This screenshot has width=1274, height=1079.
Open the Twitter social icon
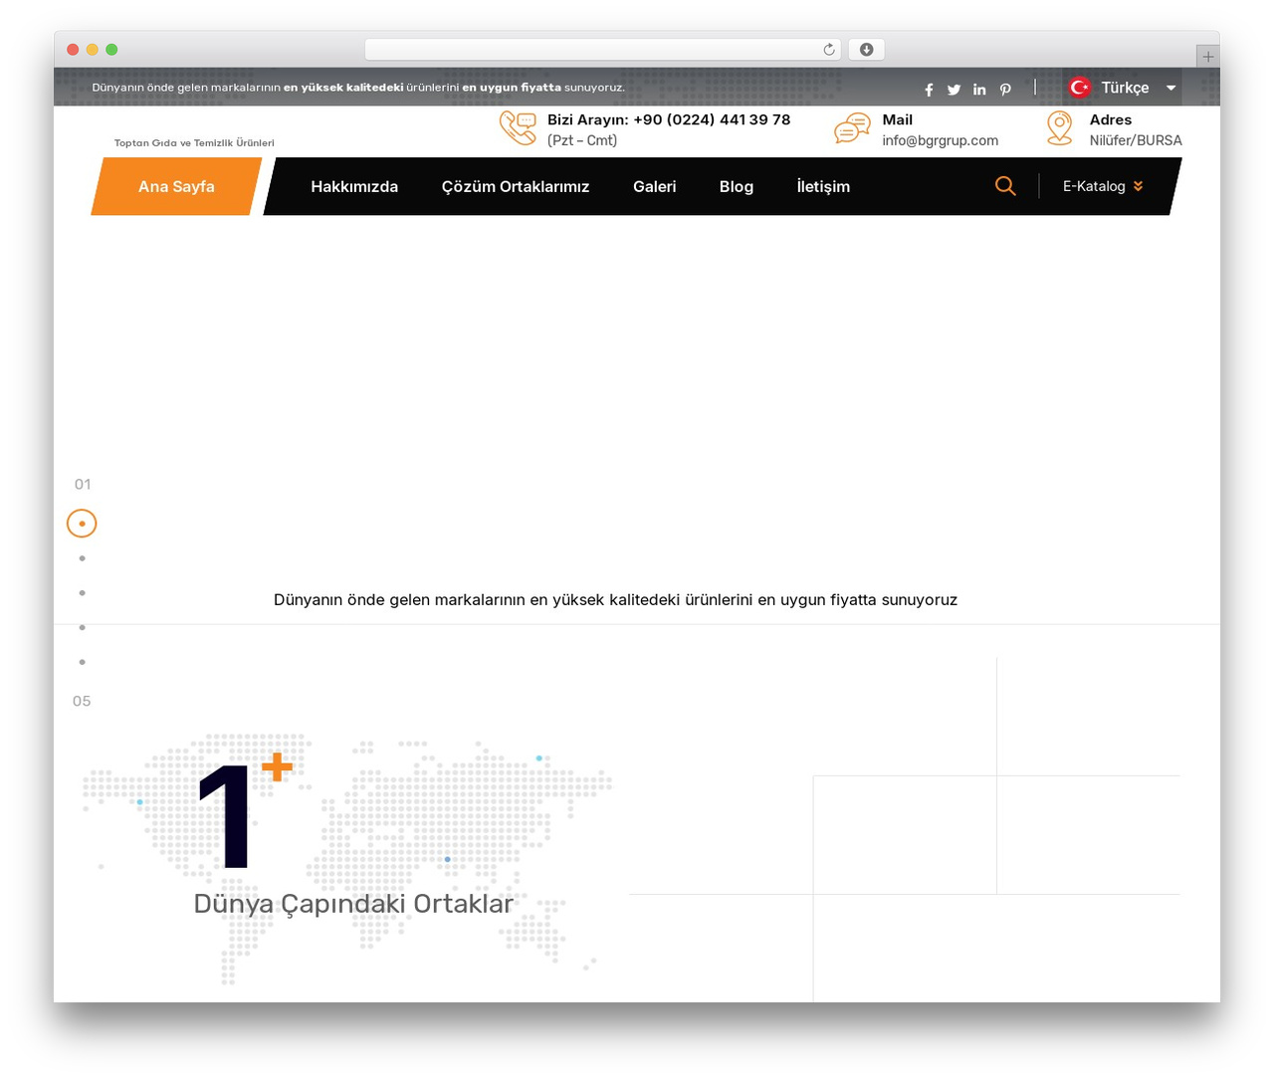pos(954,90)
